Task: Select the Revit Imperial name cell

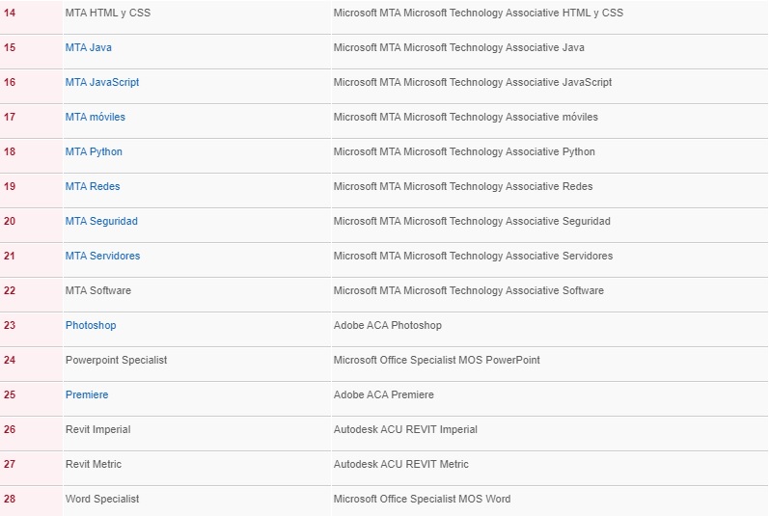Action: (197, 434)
